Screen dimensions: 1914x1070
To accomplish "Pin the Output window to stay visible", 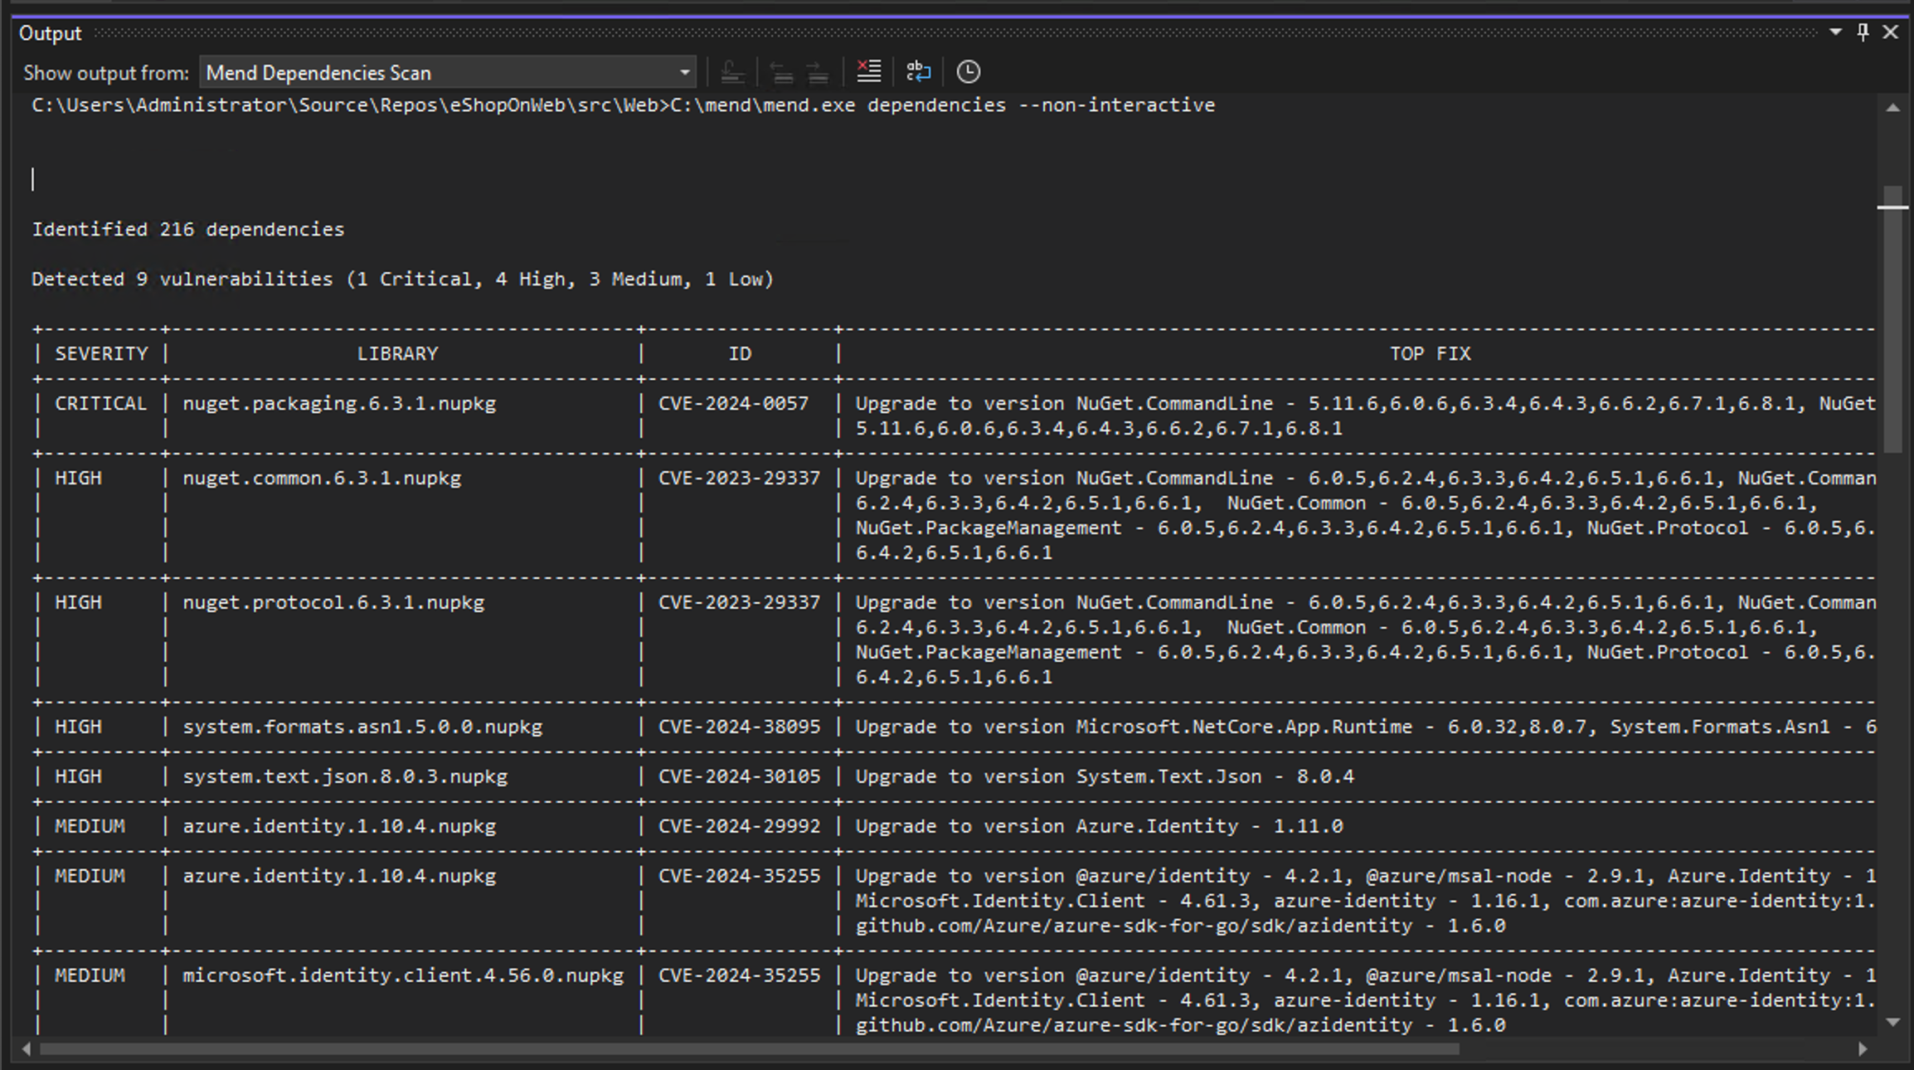I will coord(1862,32).
